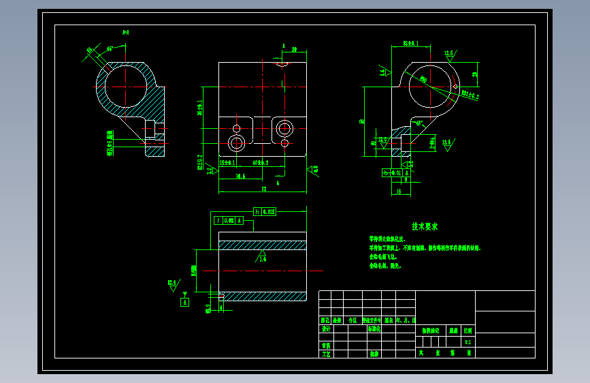Viewport: 590px width, 383px height.
Task: Pick the upper-right counterbored hole in front view
Action: pos(284,129)
